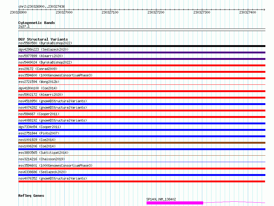Image resolution: width=274 pixels, height=206 pixels.
Task: Open esv3893565 (Suktitipat2014) variant label
Action: [x=43, y=153]
